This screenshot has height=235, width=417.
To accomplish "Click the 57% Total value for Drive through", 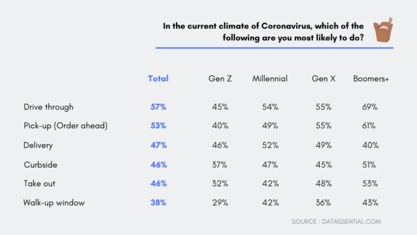I will click(158, 107).
